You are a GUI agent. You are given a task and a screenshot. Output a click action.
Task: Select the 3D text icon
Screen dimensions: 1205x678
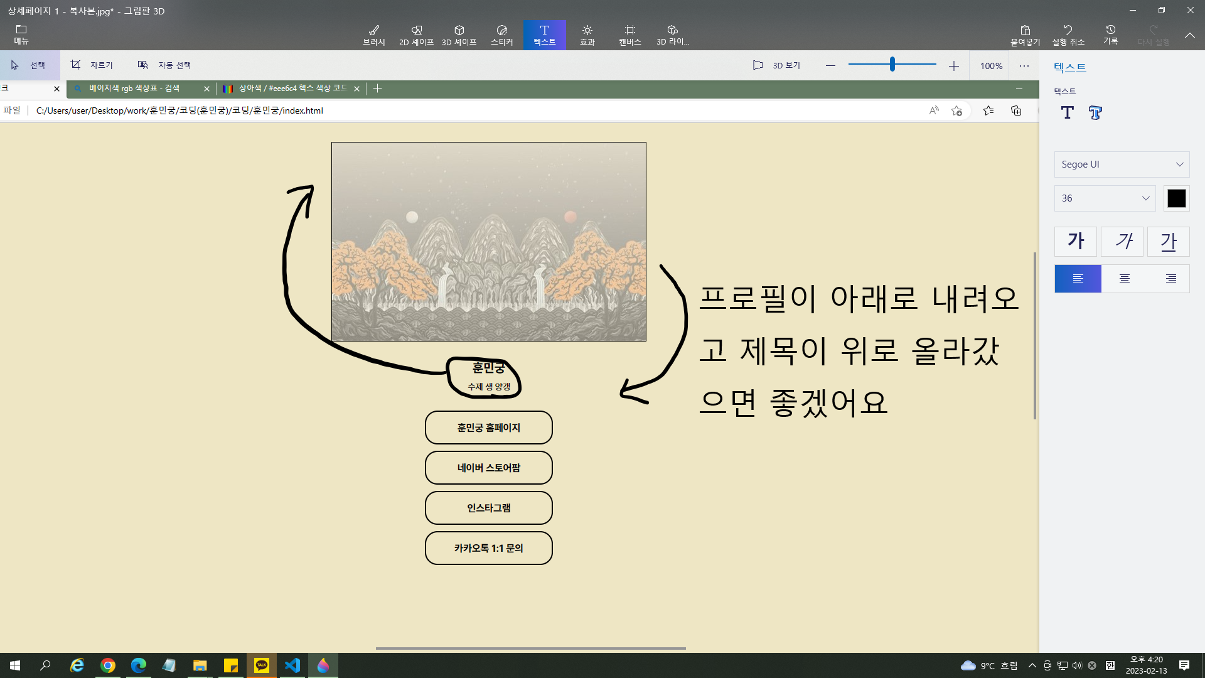click(x=1095, y=112)
